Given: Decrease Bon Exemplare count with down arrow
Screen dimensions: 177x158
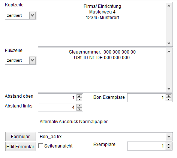Looking at the screenshot, I should click(x=169, y=99).
